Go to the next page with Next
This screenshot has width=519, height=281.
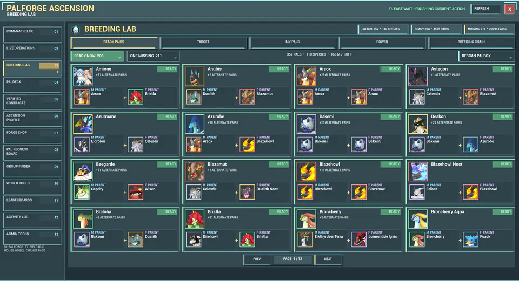click(x=328, y=259)
